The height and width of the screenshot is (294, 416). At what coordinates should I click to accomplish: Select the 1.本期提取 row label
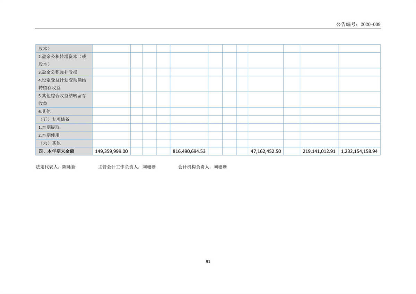click(x=46, y=127)
